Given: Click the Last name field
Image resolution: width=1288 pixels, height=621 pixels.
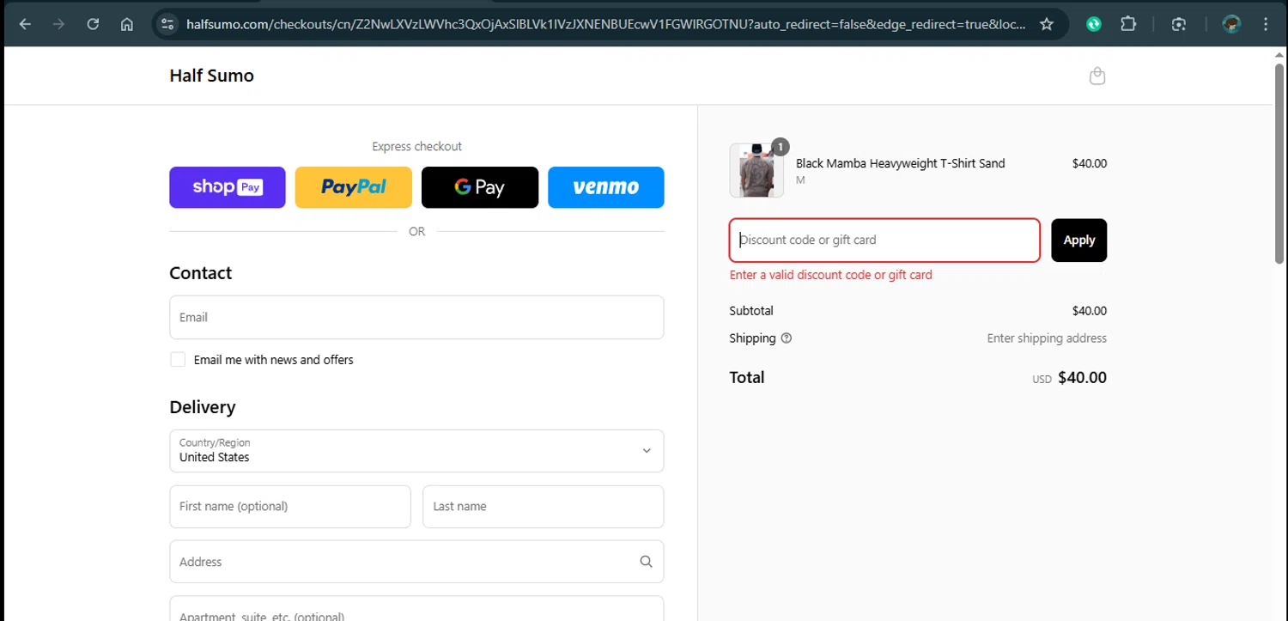Looking at the screenshot, I should pyautogui.click(x=544, y=507).
